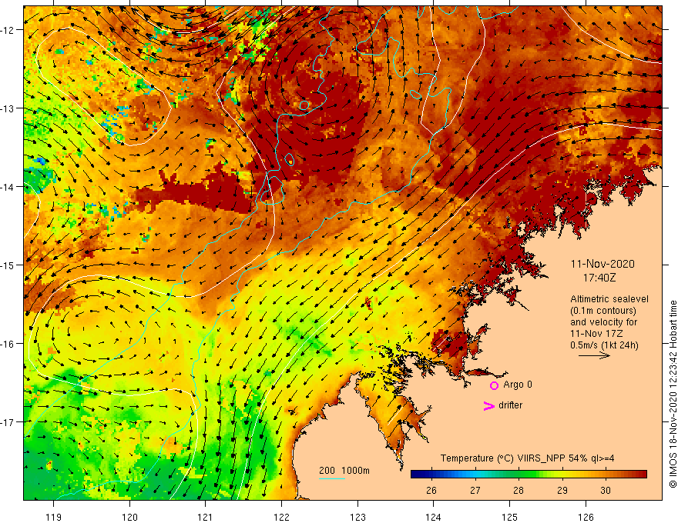
Task: Click the '200 1000m' depth label
Action: pyautogui.click(x=344, y=471)
